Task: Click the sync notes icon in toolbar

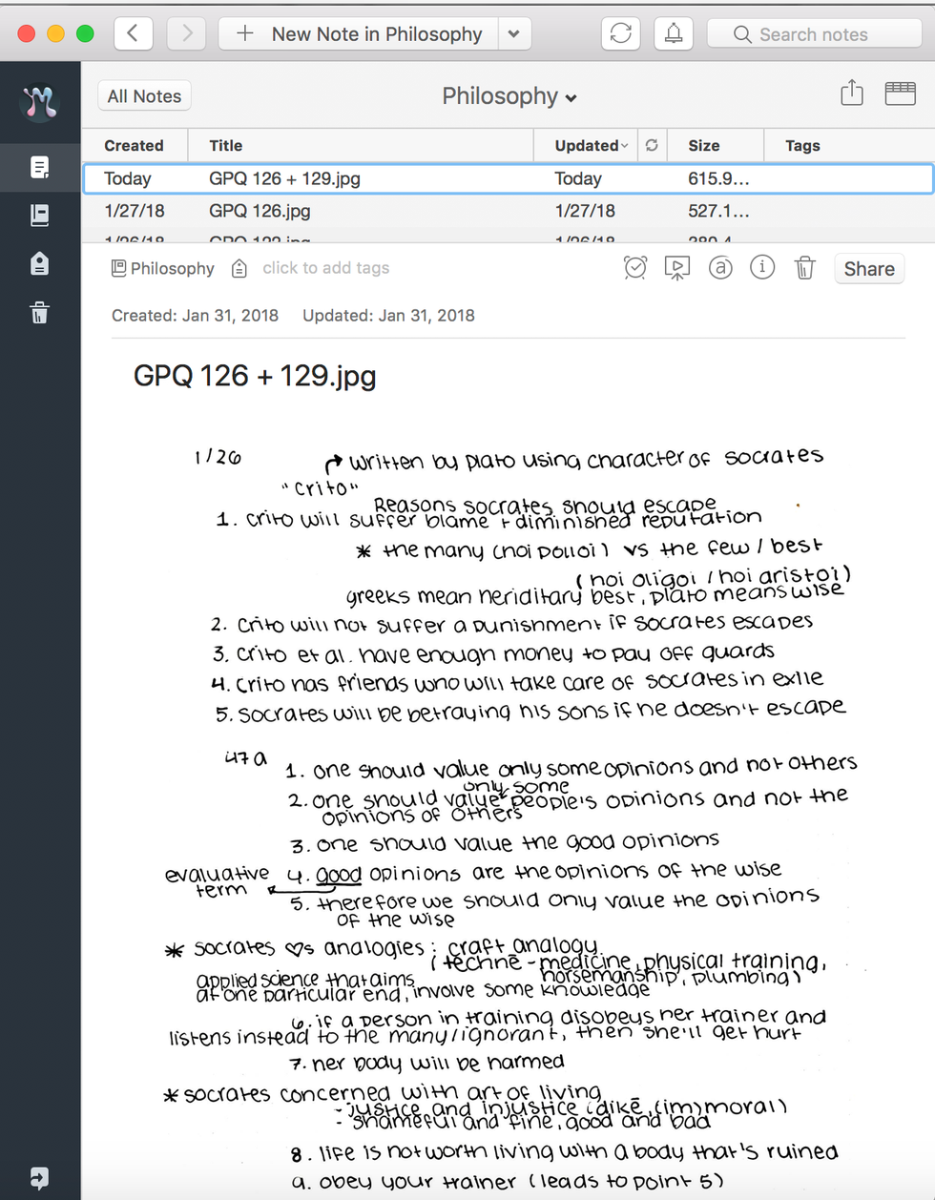Action: coord(620,33)
